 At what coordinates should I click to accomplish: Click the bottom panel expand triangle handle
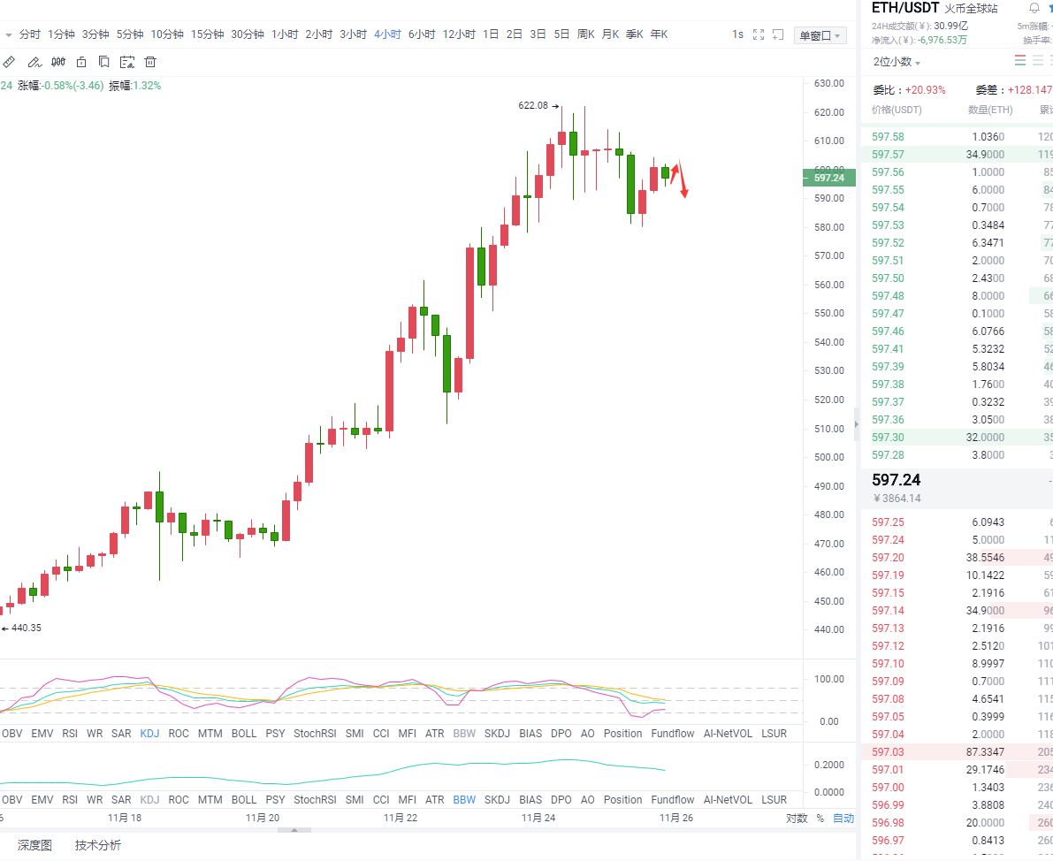point(294,830)
